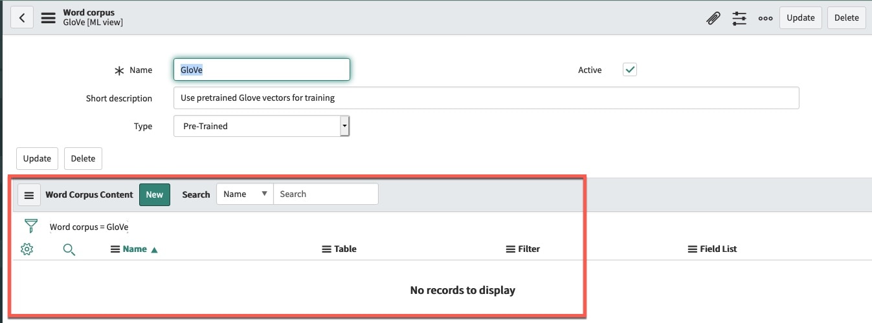Click the related list Search box
This screenshot has height=323, width=872.
pyautogui.click(x=326, y=194)
